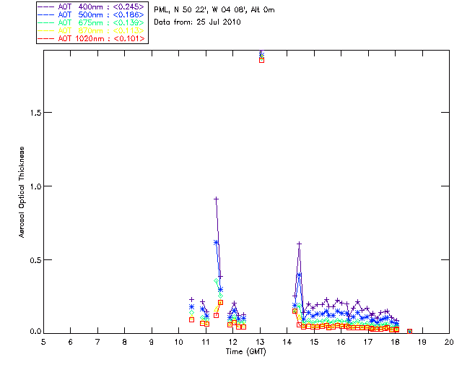Click the y-axis tick label '1.0'
This screenshot has height=370, width=462.
[35, 186]
